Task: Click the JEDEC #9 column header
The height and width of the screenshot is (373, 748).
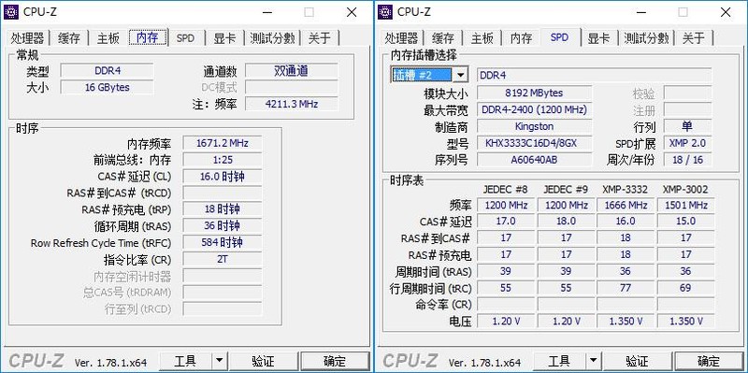Action: 566,190
